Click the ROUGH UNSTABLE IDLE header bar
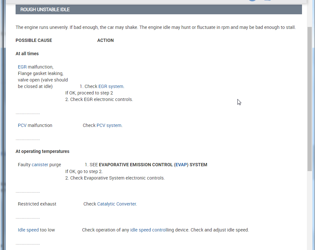The image size is (315, 250). 158,9
